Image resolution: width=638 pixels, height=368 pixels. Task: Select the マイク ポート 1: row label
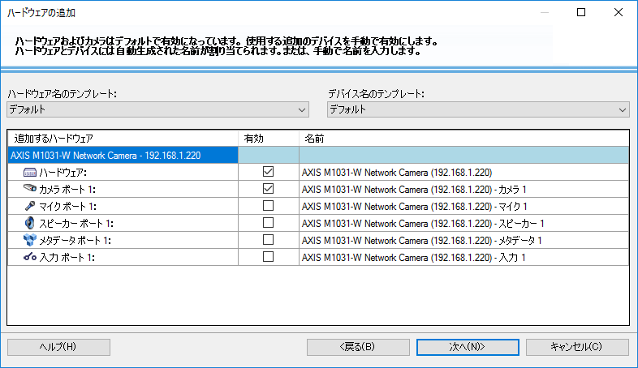pyautogui.click(x=67, y=207)
